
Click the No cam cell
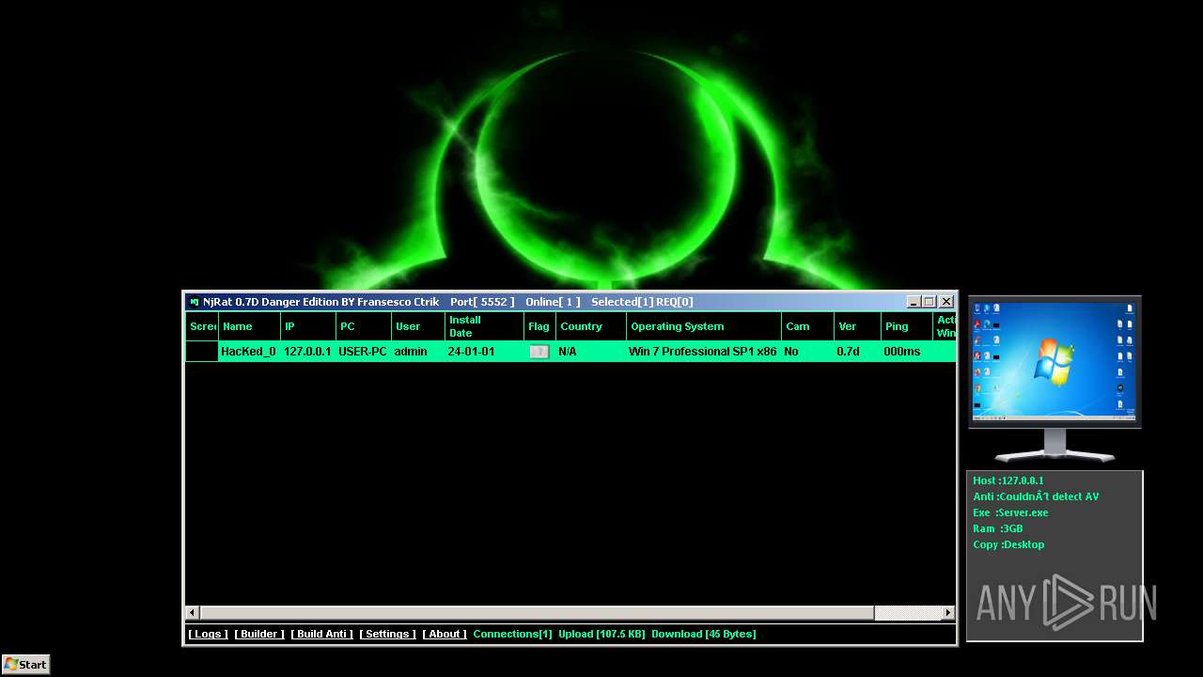pos(791,352)
